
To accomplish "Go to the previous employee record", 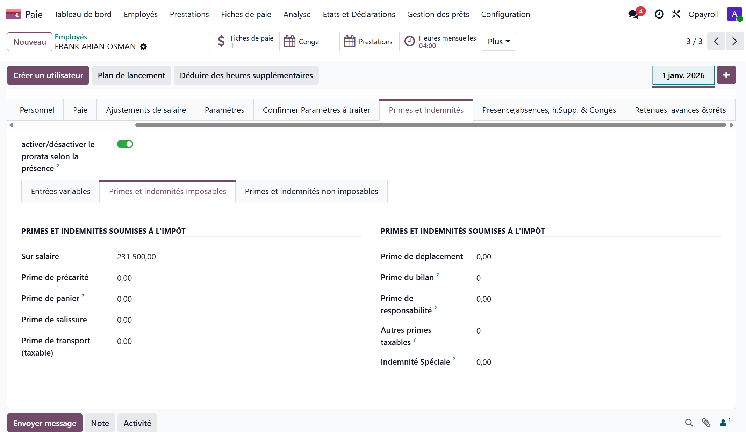I will tap(716, 41).
